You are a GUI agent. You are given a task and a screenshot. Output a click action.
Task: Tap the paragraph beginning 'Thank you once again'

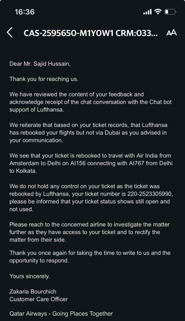click(x=90, y=257)
